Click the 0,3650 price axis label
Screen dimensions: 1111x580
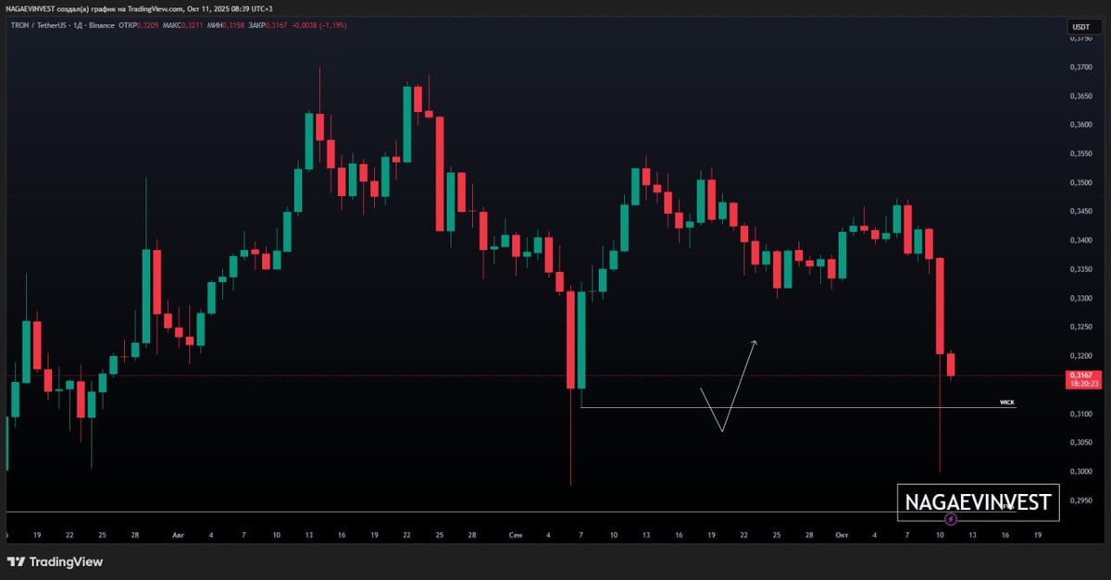pos(1081,95)
